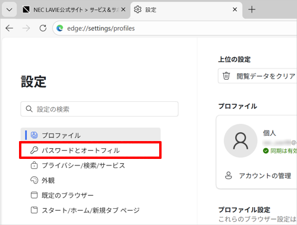Click the green sync checkmark icon
Image resolution: width=297 pixels, height=225 pixels.
(x=266, y=151)
